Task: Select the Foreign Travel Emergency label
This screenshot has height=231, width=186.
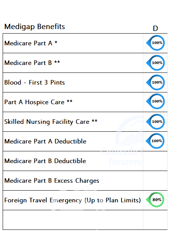Action: pos(73,200)
